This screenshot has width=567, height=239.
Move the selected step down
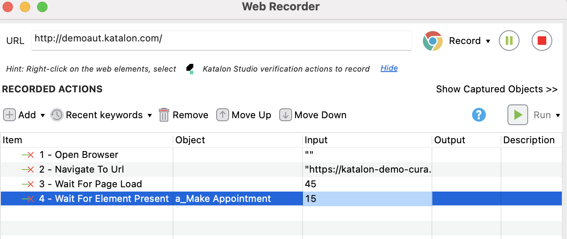coord(313,115)
